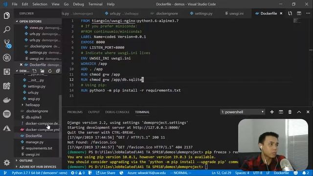Change Dockerfile language mode in status bar
The image size is (313, 176).
pyautogui.click(x=281, y=173)
